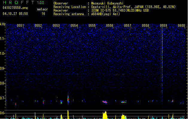Click time marker 0558
Image resolution: width=188 pixels, height=119 pixels.
click(x=146, y=26)
